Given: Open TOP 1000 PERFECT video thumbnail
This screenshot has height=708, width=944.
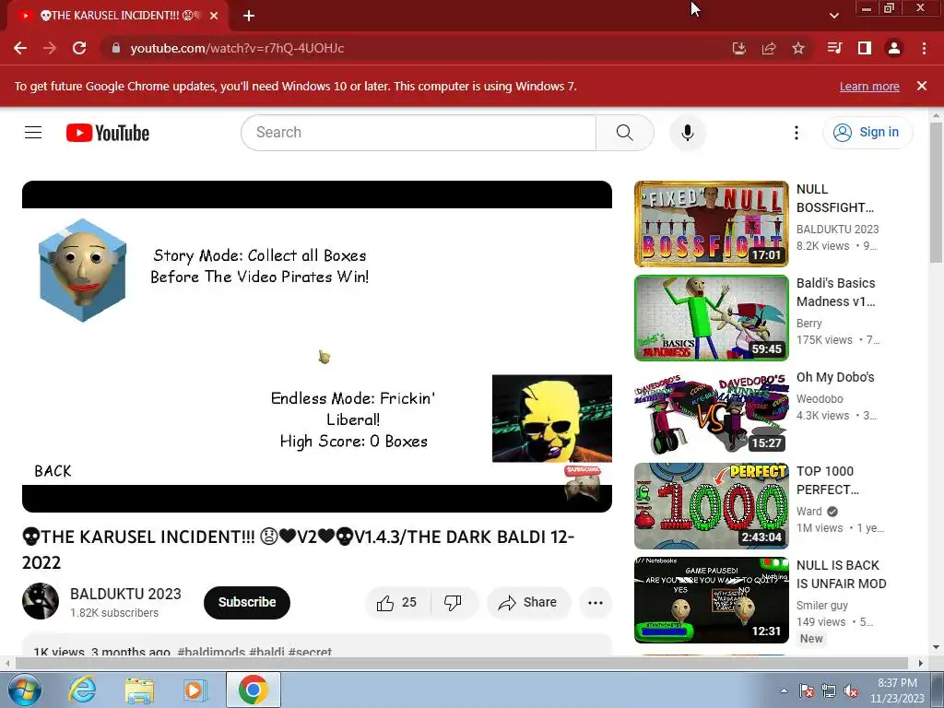Looking at the screenshot, I should pyautogui.click(x=711, y=506).
